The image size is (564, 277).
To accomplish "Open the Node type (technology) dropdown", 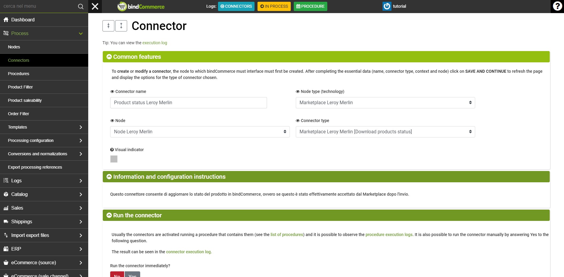I will (x=385, y=103).
